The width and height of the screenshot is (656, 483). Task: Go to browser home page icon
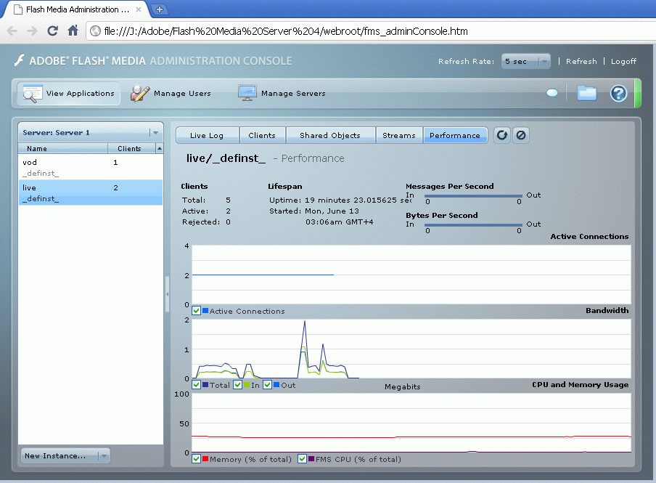click(x=73, y=31)
